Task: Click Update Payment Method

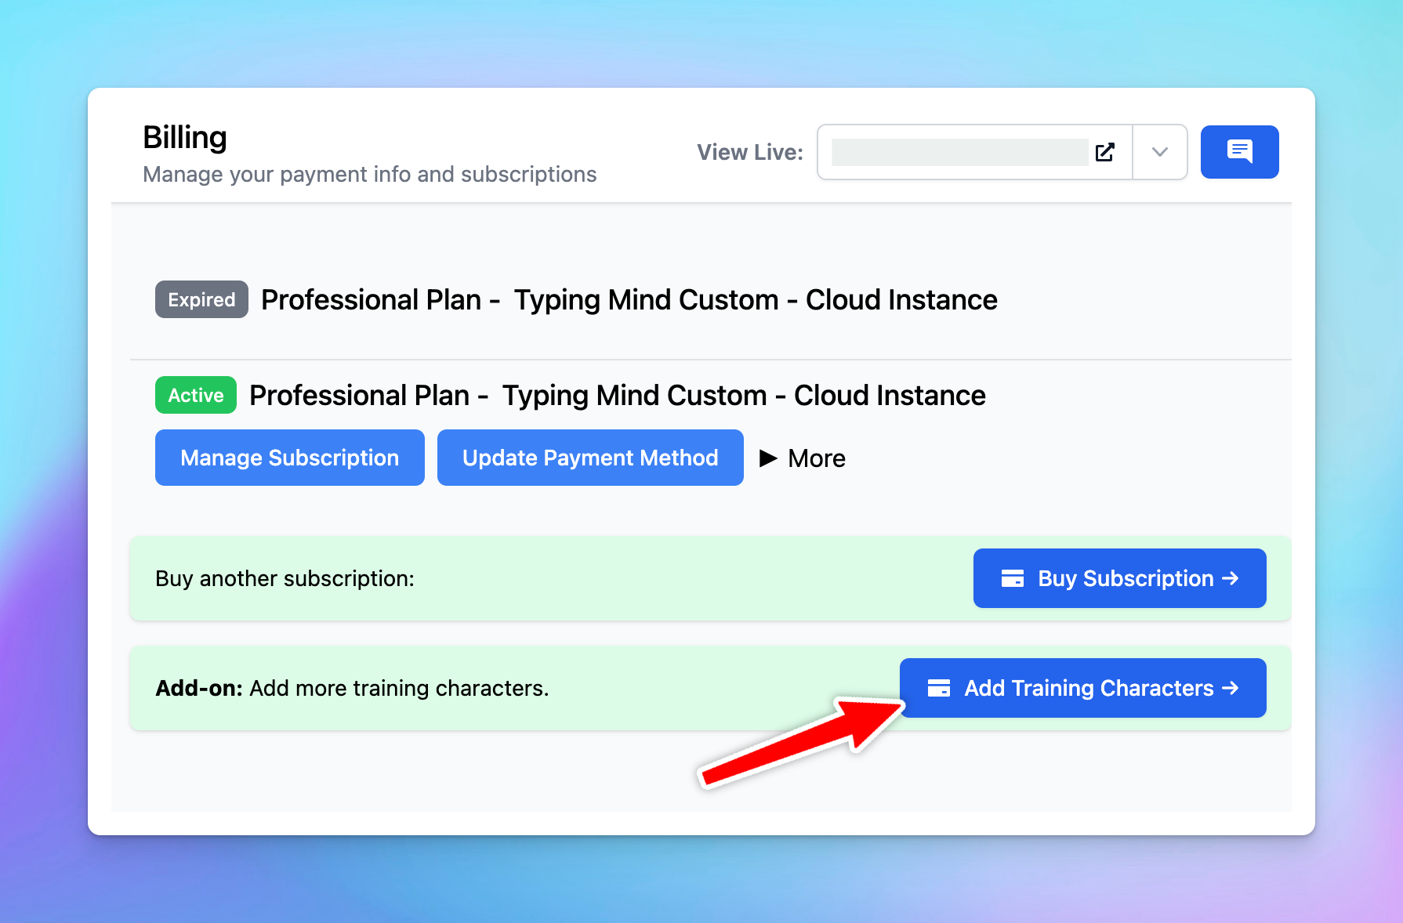Action: click(590, 458)
